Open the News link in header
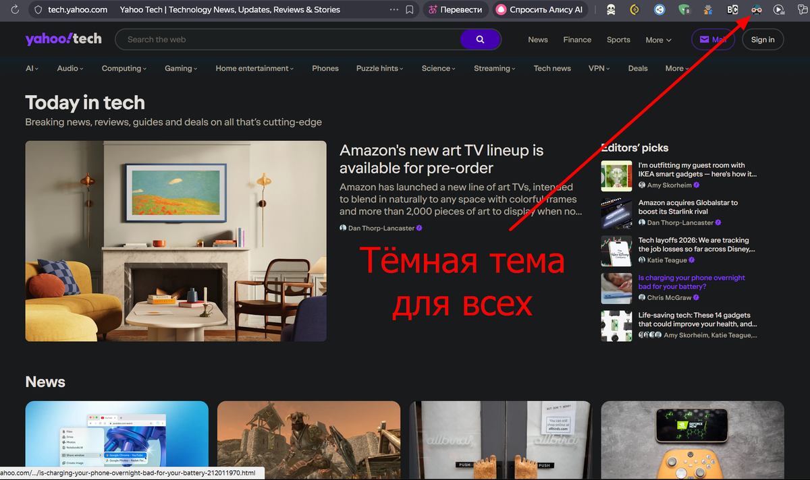 tap(538, 40)
